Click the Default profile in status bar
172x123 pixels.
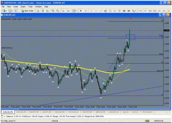55,121
